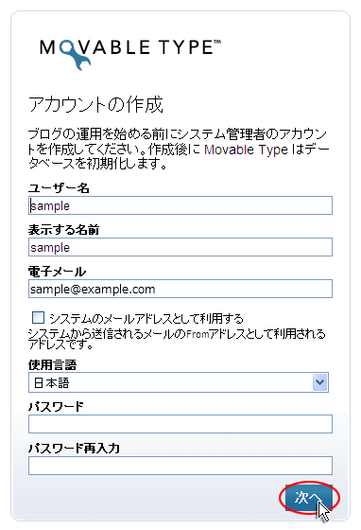Click the 電子メール input field

pos(180,289)
